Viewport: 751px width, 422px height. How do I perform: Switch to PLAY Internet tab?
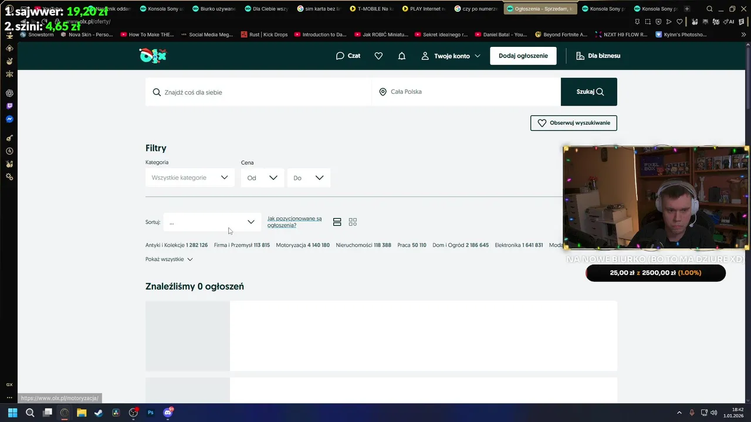(x=423, y=9)
